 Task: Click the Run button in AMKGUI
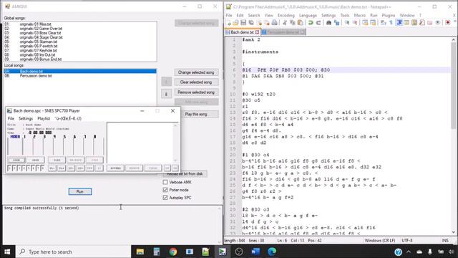tap(80, 191)
